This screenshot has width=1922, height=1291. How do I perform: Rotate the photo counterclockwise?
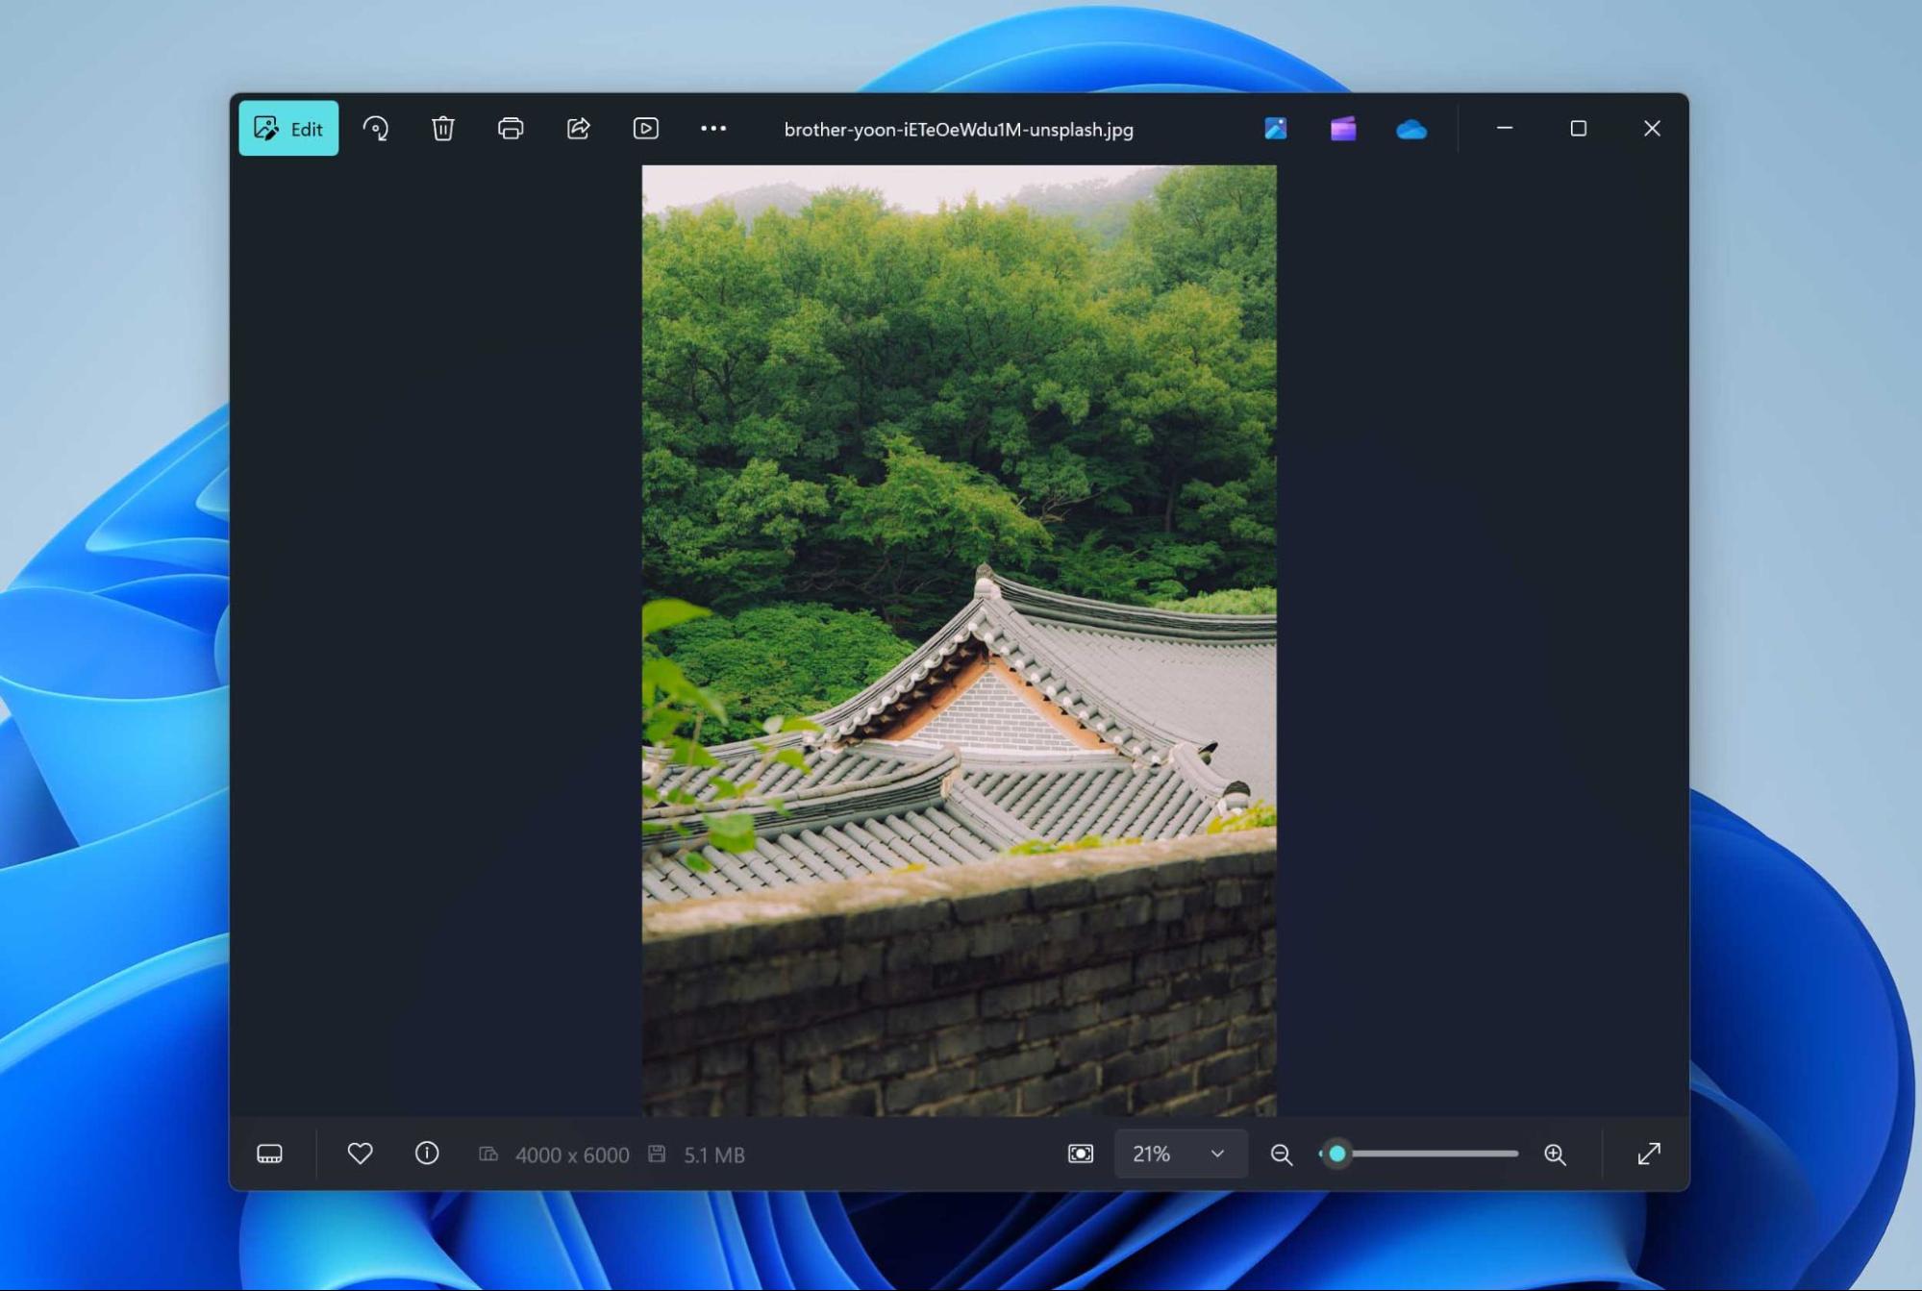(376, 128)
